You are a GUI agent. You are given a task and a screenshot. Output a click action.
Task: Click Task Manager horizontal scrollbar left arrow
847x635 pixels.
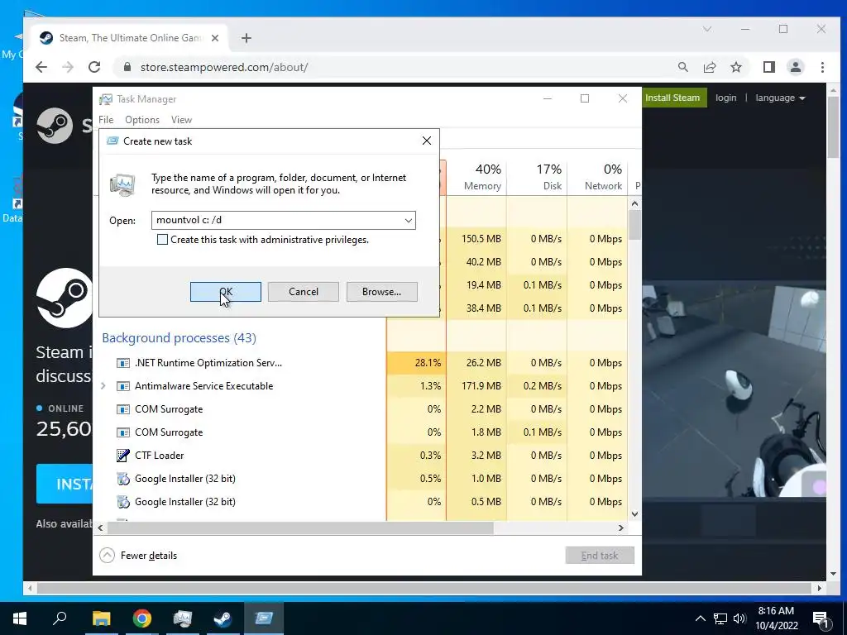(x=100, y=528)
